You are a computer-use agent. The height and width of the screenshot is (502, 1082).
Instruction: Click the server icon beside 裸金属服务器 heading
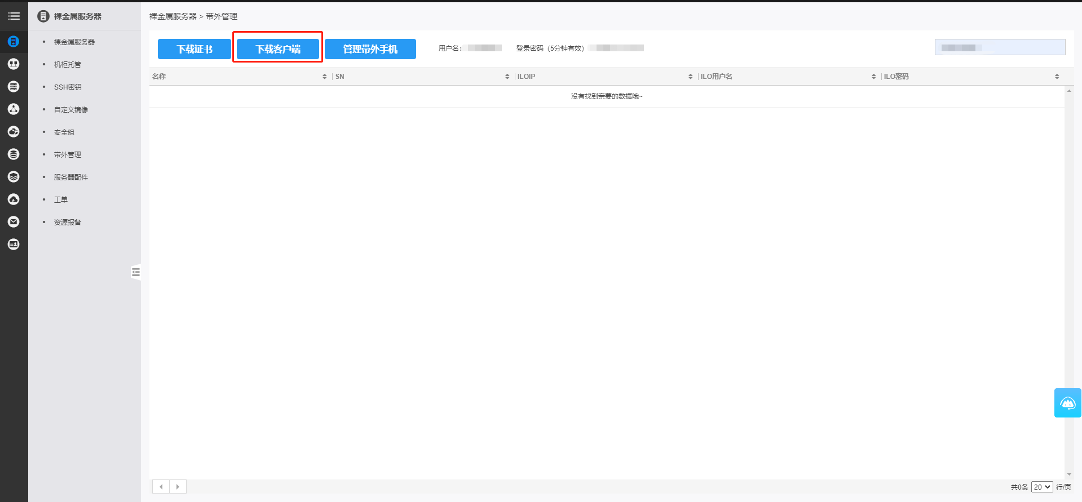(43, 16)
